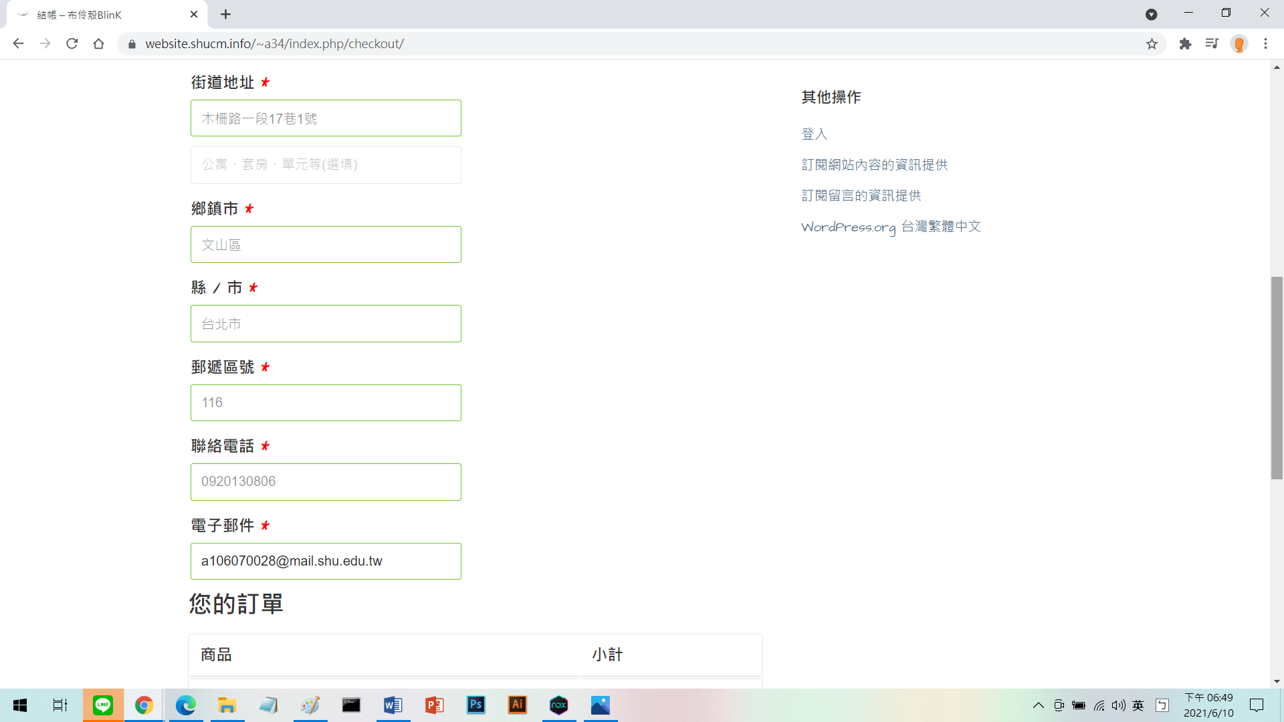Select the 結帳 browser tab
The image size is (1284, 722).
coord(100,14)
